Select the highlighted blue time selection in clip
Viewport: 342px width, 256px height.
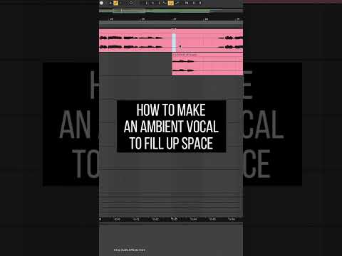click(x=174, y=43)
